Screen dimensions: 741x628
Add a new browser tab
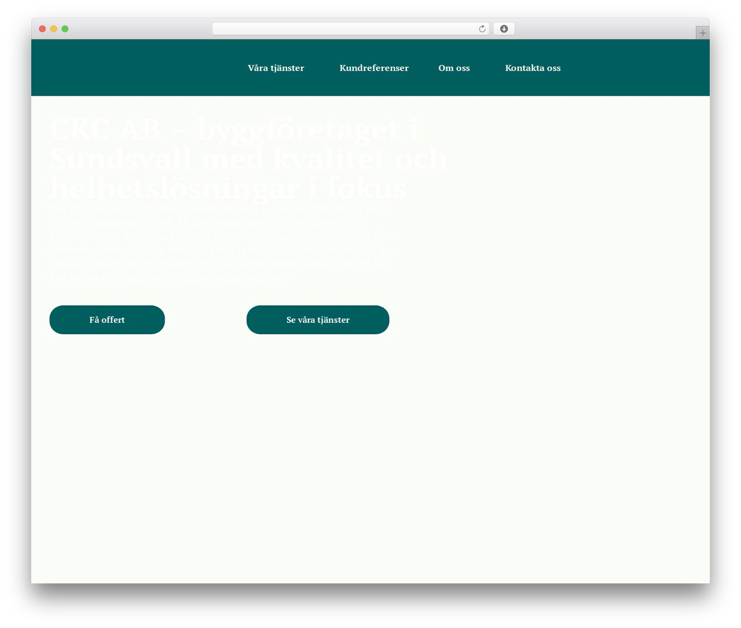pos(702,33)
